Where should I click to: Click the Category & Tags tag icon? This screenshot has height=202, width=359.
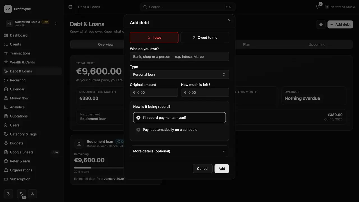coord(6,134)
